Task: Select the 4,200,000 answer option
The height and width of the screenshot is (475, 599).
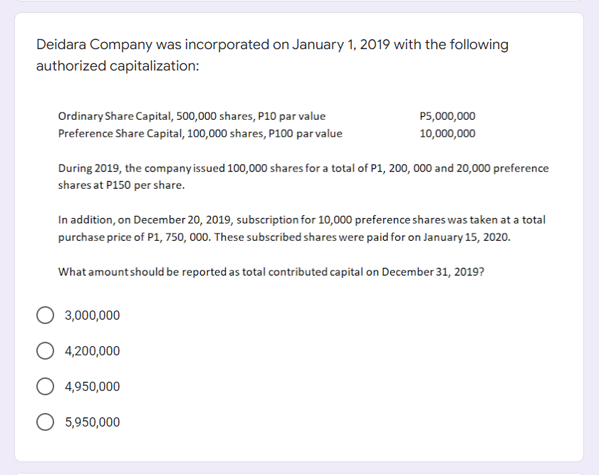Action: point(45,350)
